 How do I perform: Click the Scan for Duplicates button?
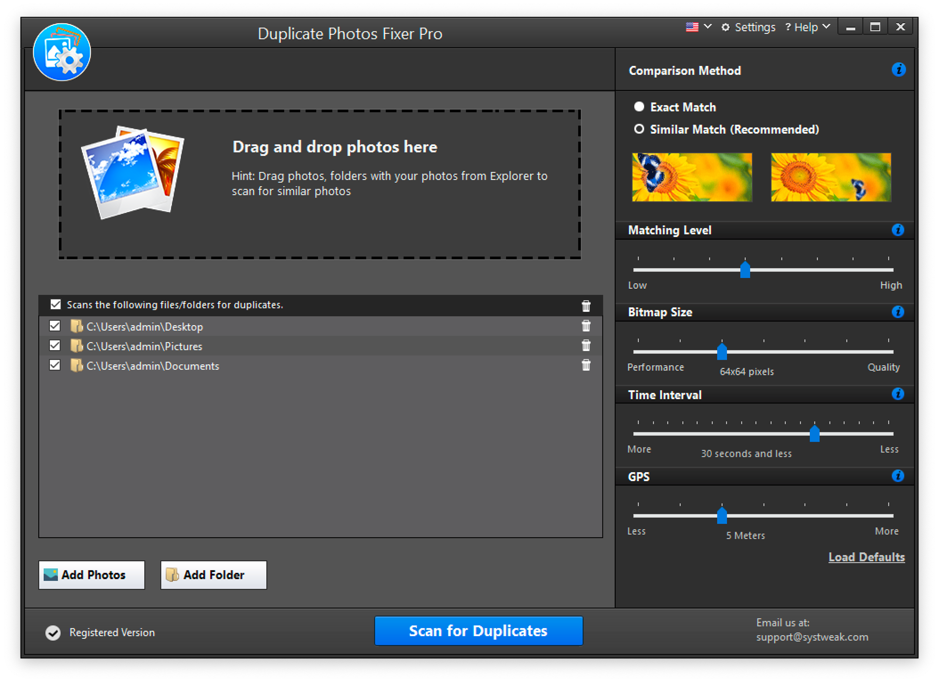click(478, 631)
